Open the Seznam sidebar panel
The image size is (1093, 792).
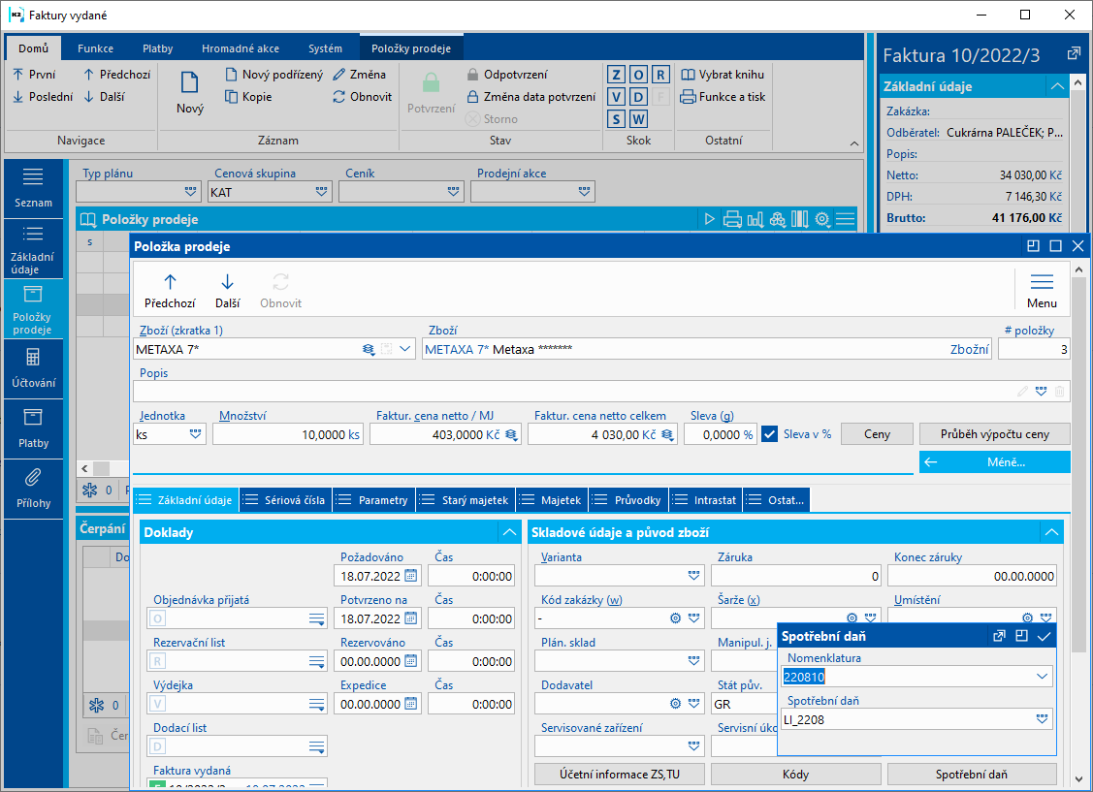coord(33,188)
